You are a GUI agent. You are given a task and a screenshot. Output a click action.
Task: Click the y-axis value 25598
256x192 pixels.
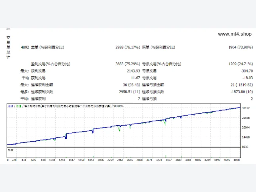point(246,118)
